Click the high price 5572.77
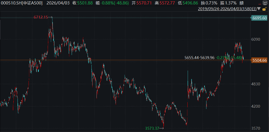 168,3
